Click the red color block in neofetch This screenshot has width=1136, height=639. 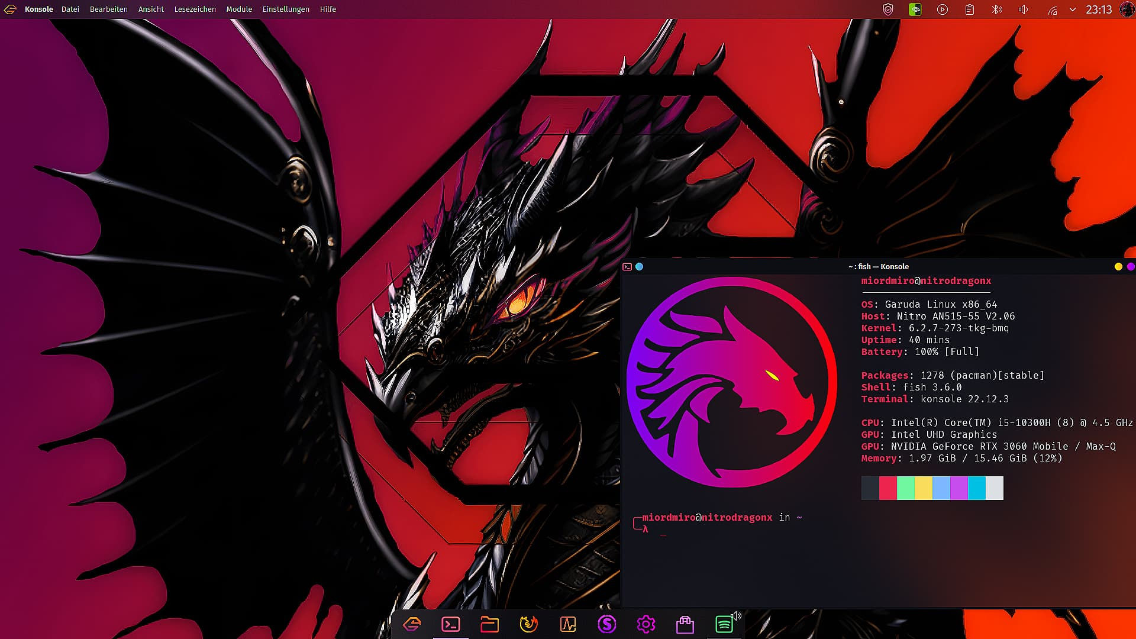(888, 488)
